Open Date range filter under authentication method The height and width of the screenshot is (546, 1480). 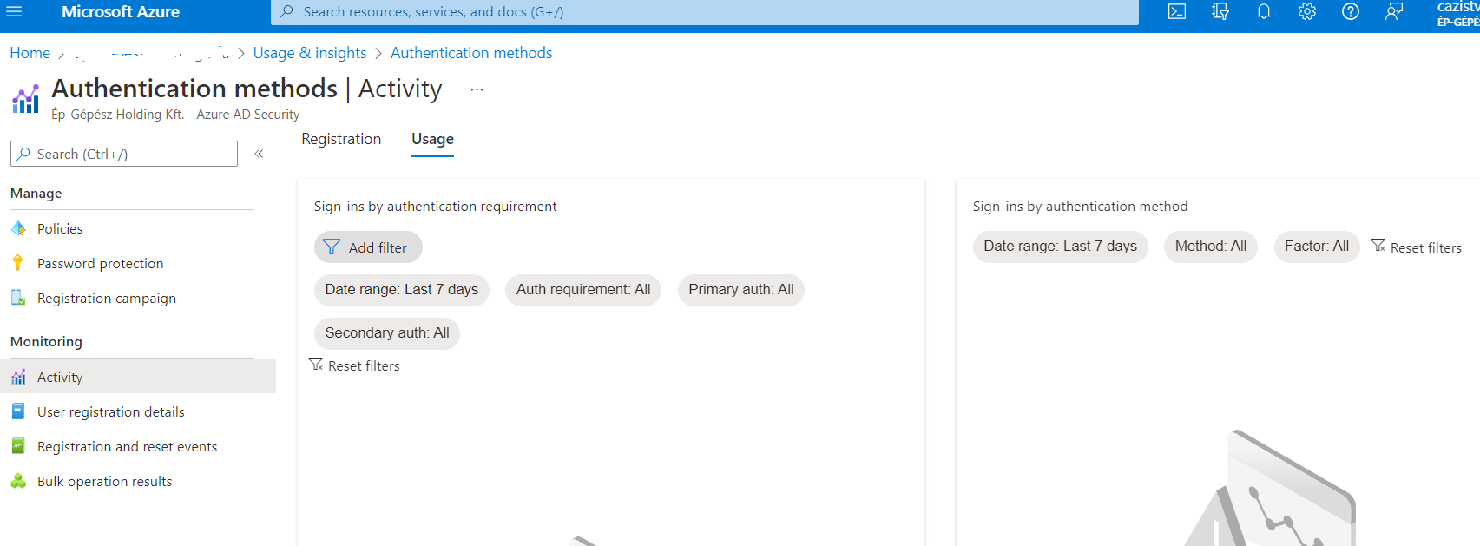pyautogui.click(x=1061, y=247)
